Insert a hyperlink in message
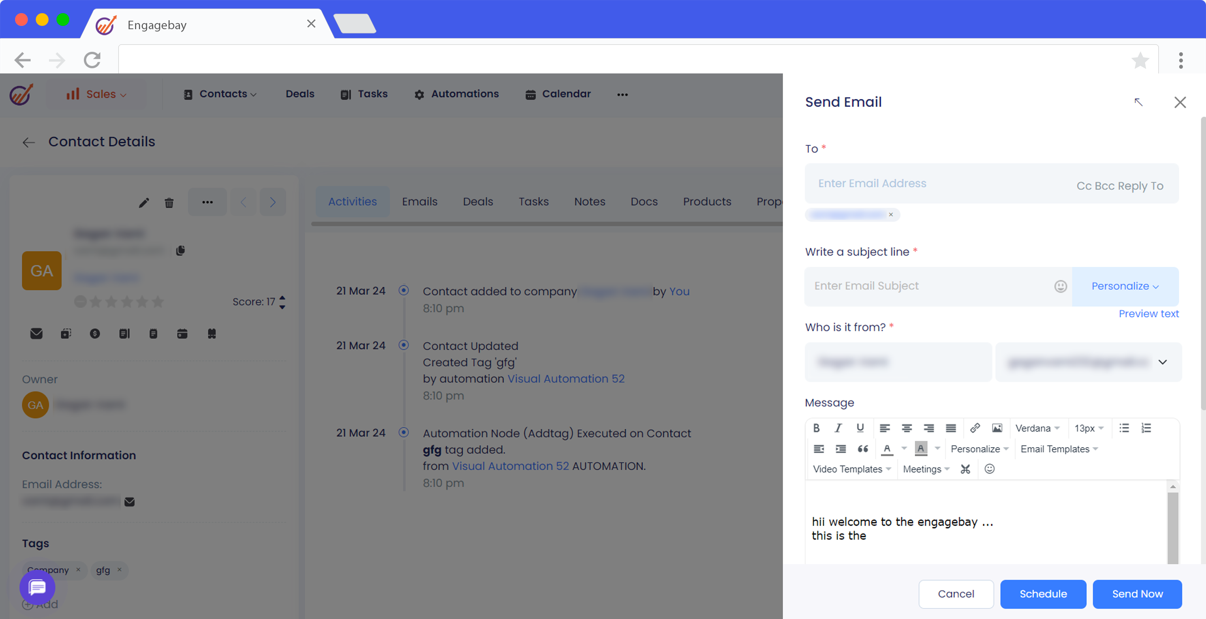Image resolution: width=1206 pixels, height=619 pixels. pos(975,428)
